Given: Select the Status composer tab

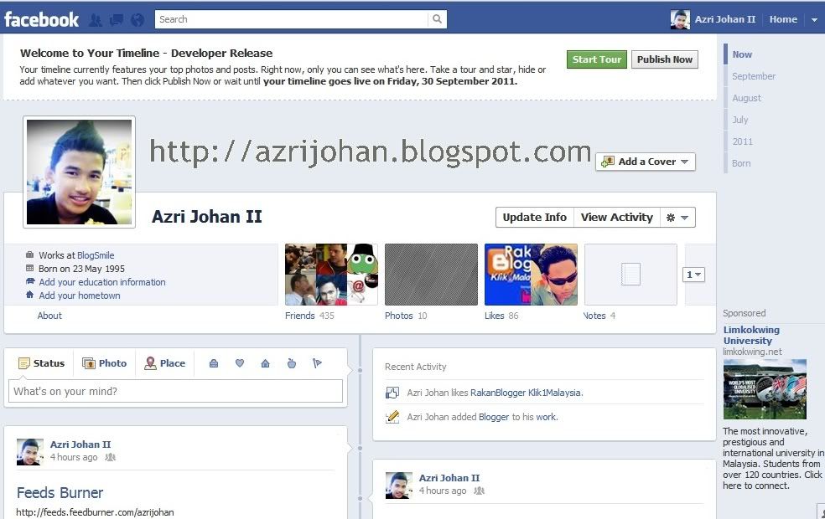Looking at the screenshot, I should pos(42,363).
